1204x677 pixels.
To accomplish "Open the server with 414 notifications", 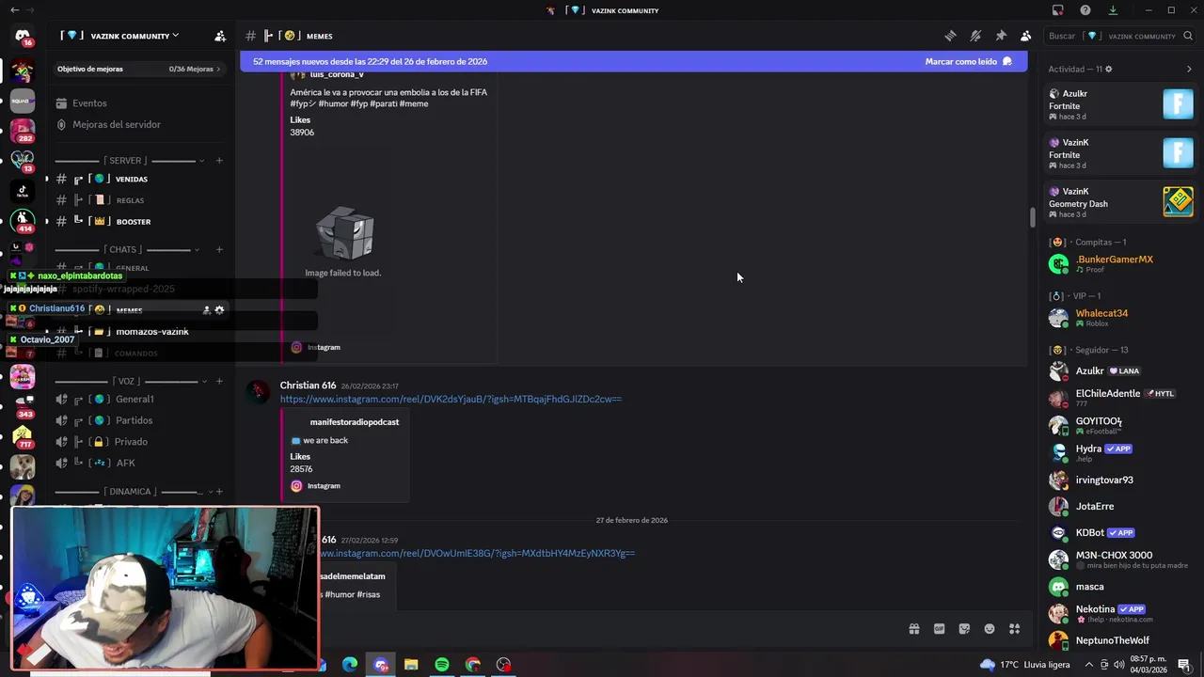I will point(23,221).
